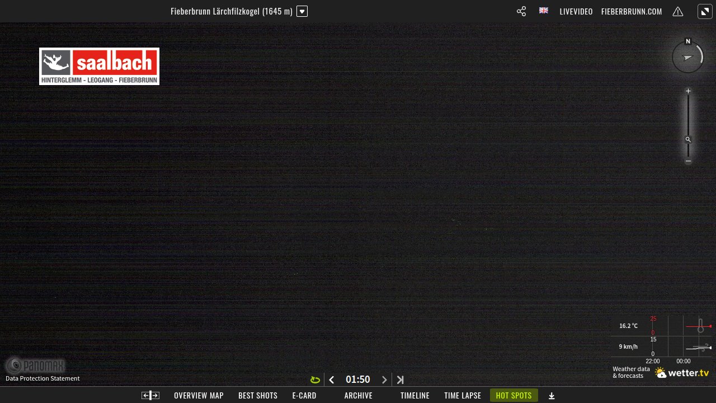Open the TIME LAPSE menu item
Screen dimensions: 716x403
[463, 395]
